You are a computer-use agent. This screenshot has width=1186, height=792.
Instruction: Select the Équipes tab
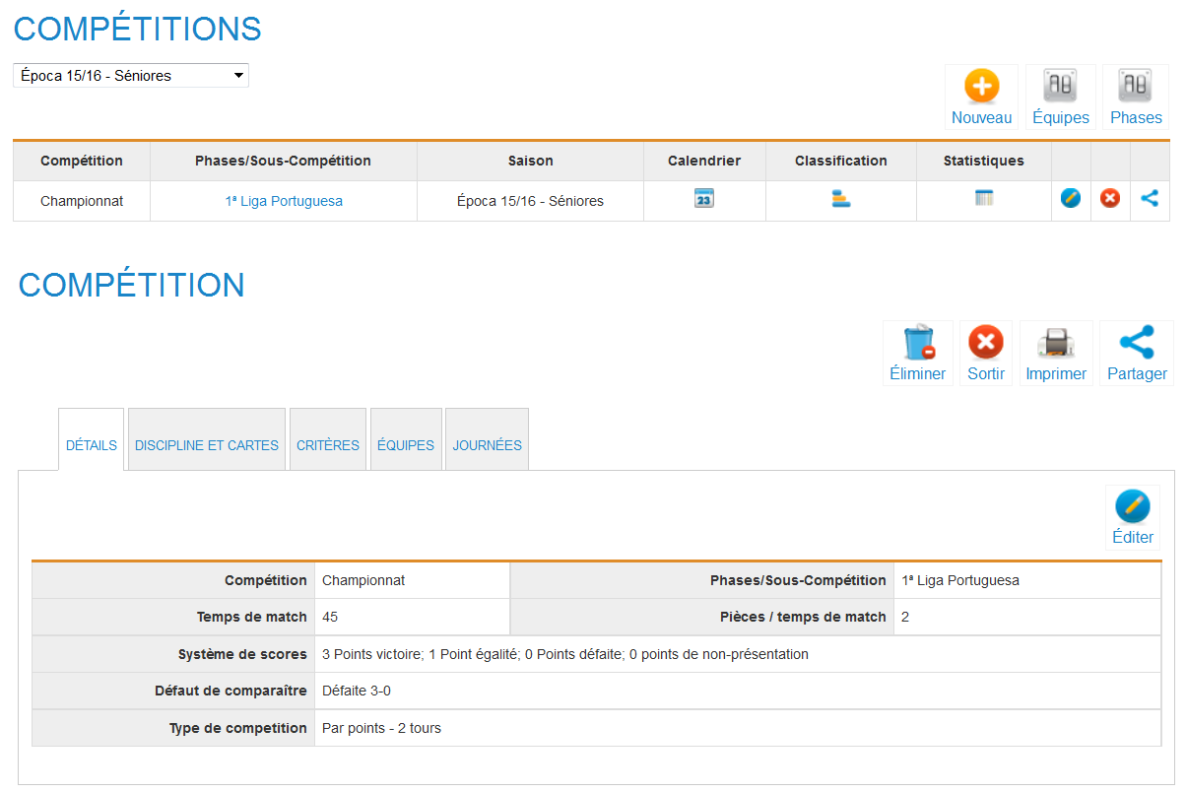tap(406, 445)
